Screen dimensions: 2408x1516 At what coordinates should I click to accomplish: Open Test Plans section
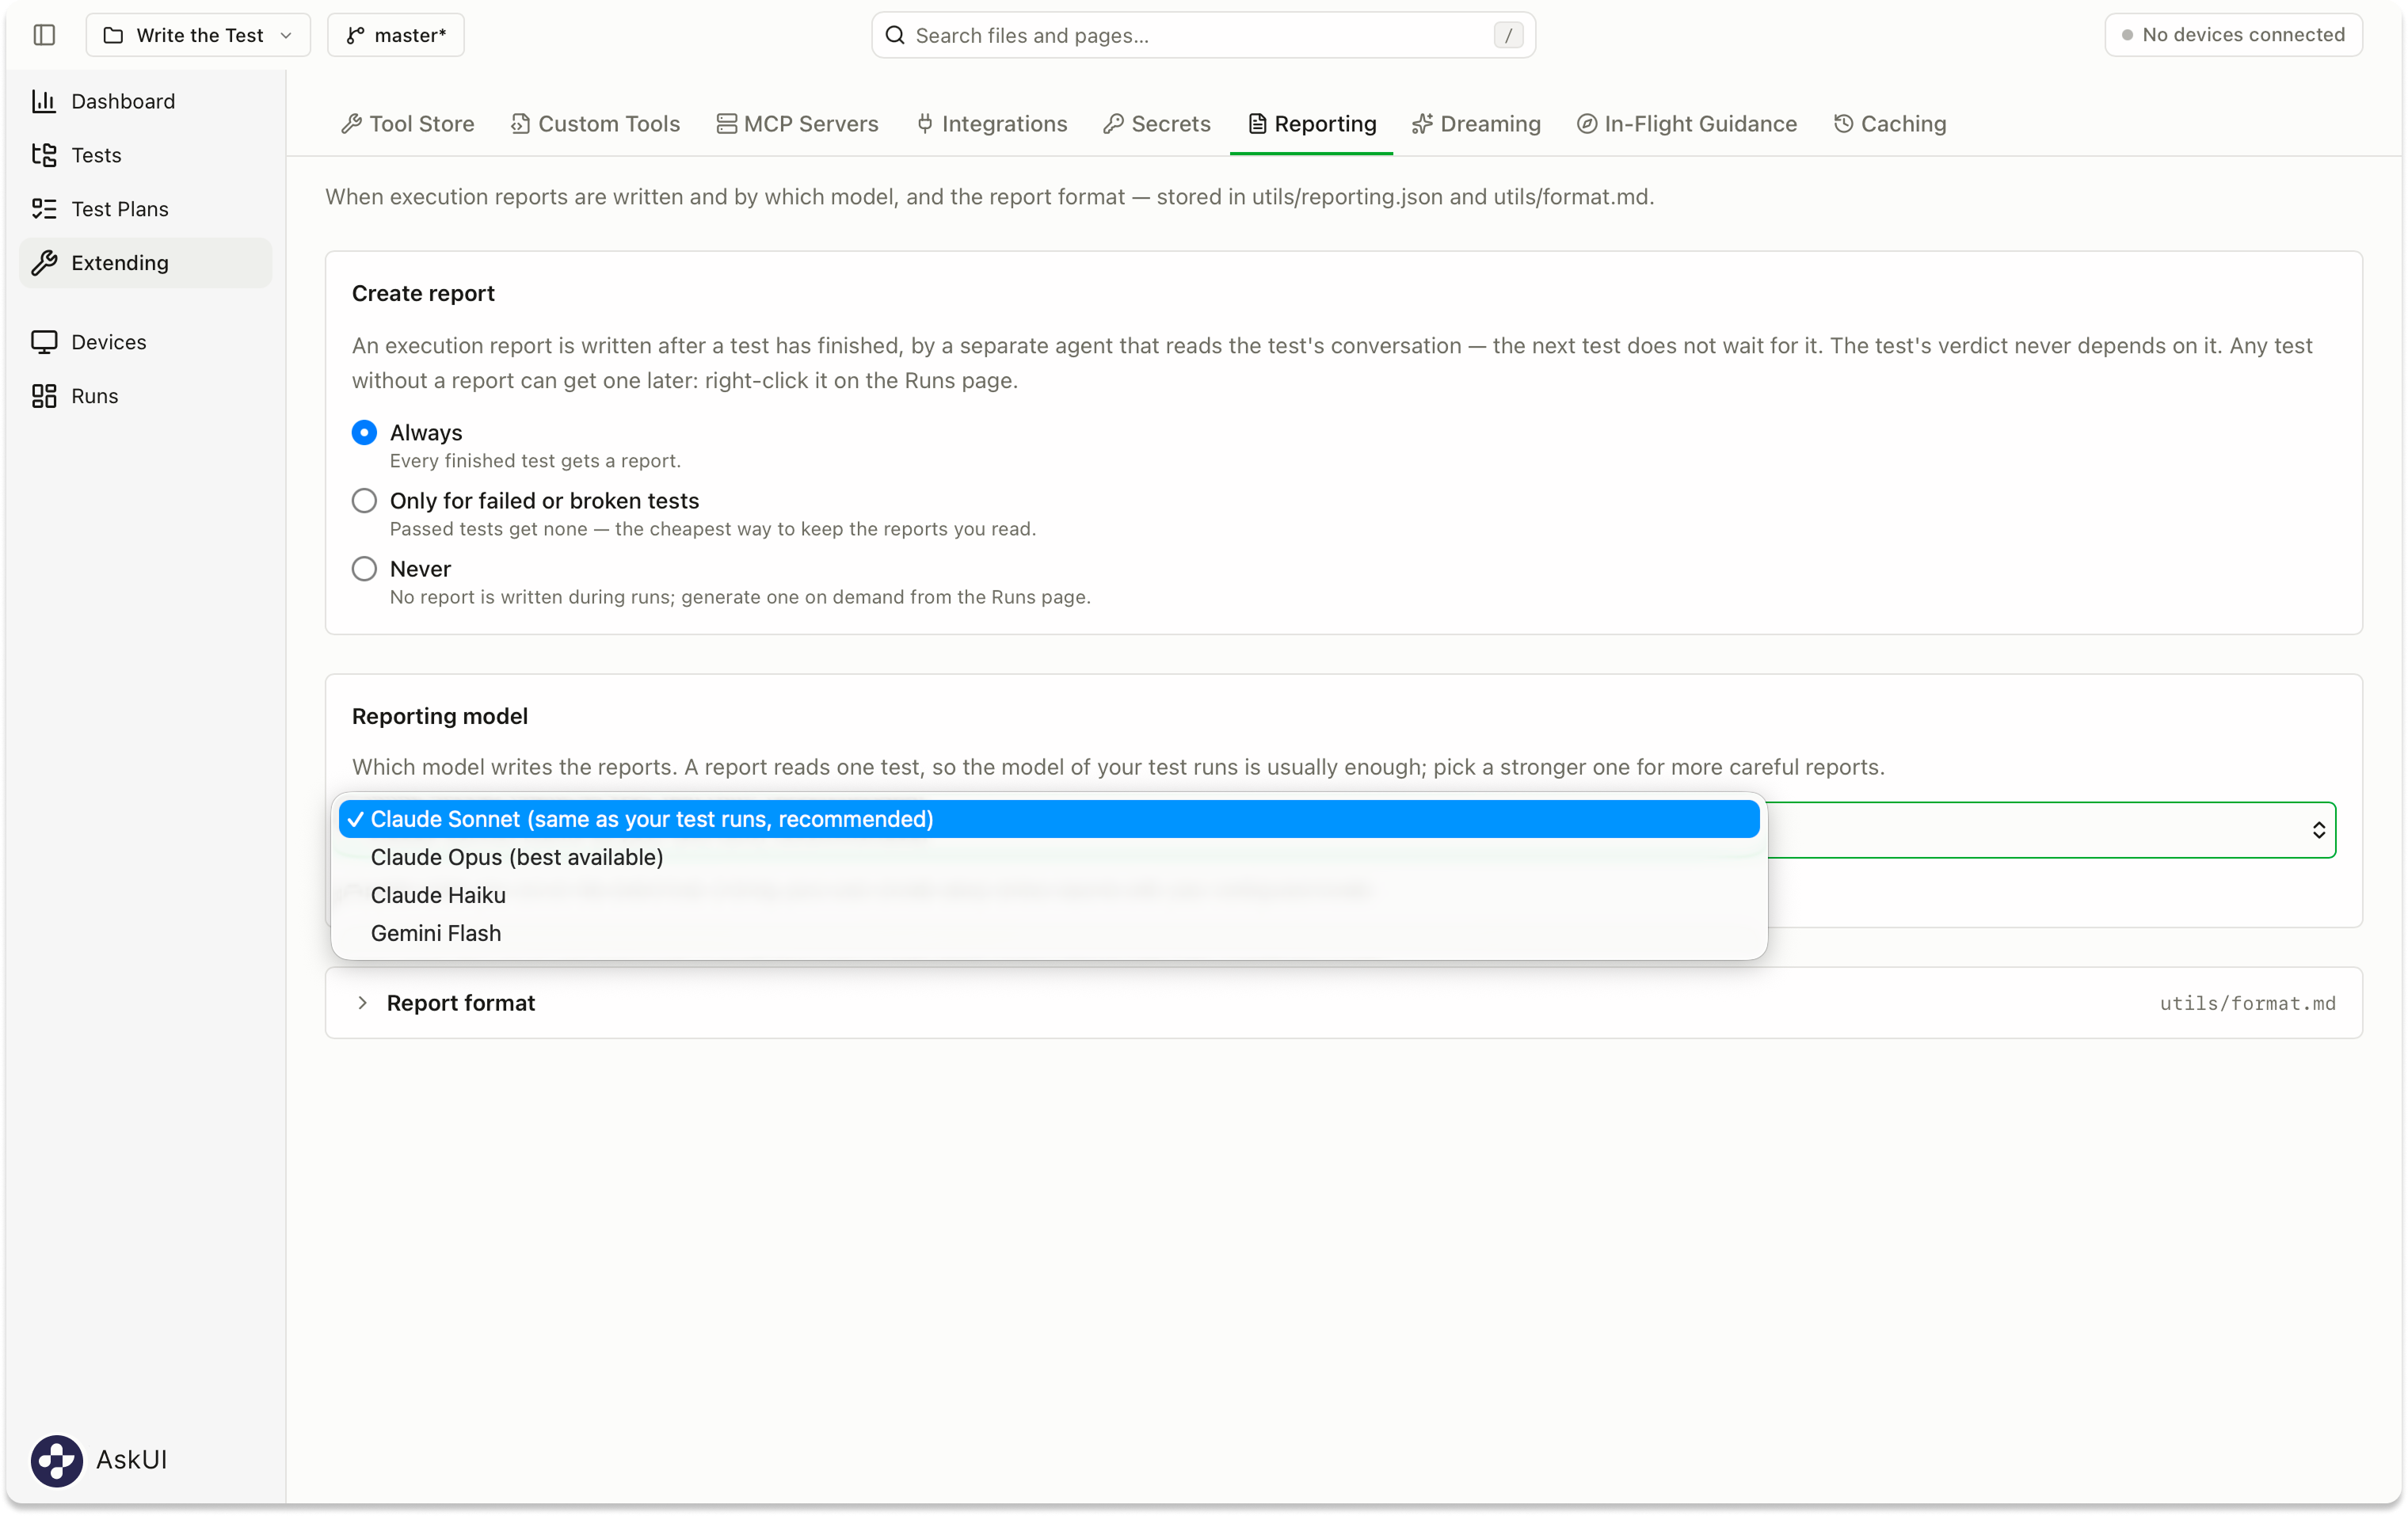pyautogui.click(x=145, y=209)
